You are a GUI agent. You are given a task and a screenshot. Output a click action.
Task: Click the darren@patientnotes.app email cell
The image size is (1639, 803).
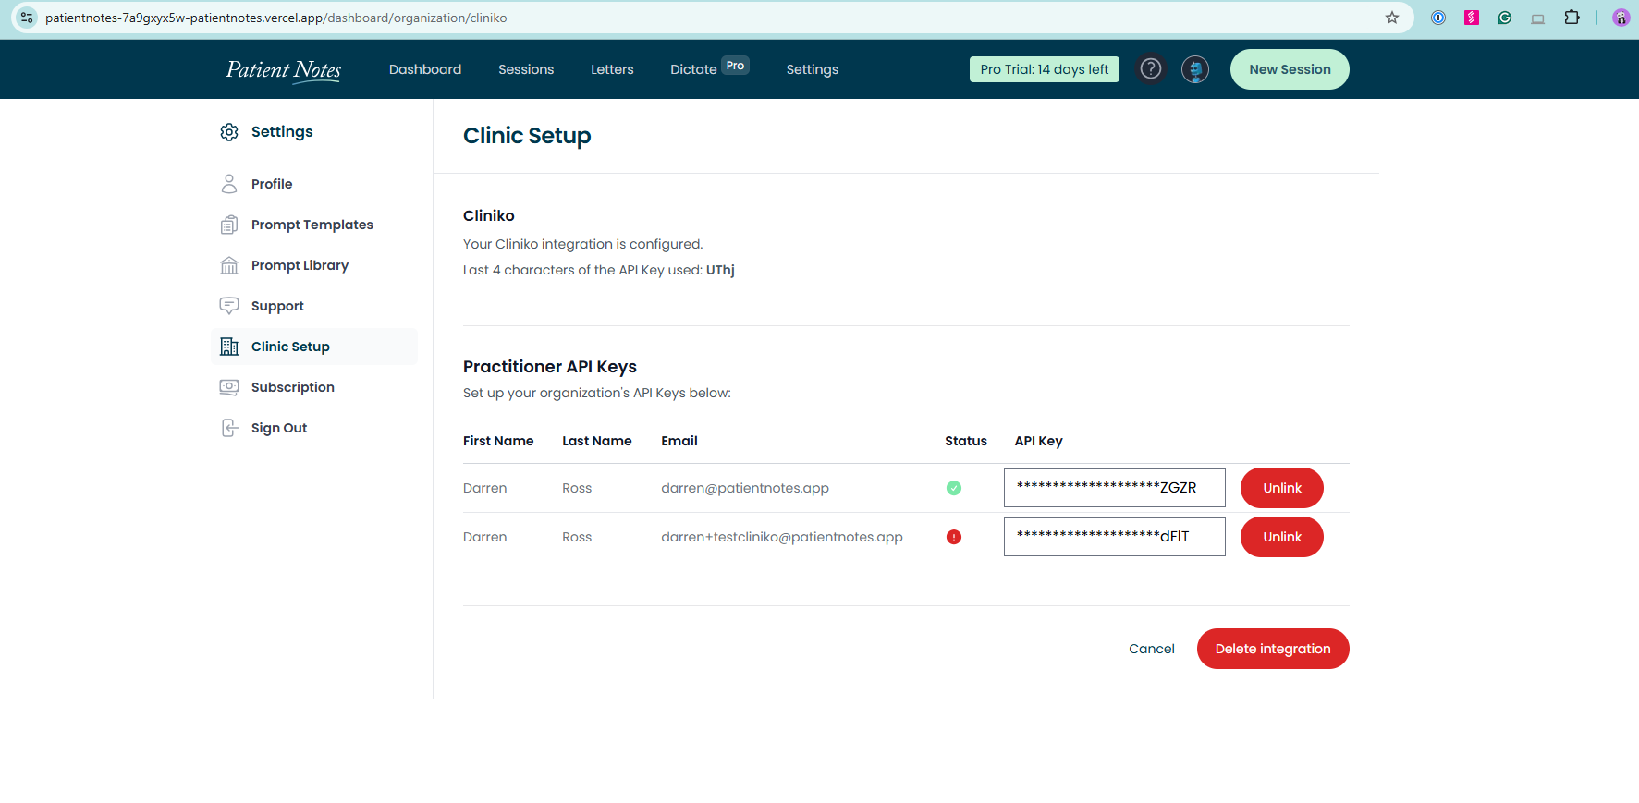click(745, 488)
